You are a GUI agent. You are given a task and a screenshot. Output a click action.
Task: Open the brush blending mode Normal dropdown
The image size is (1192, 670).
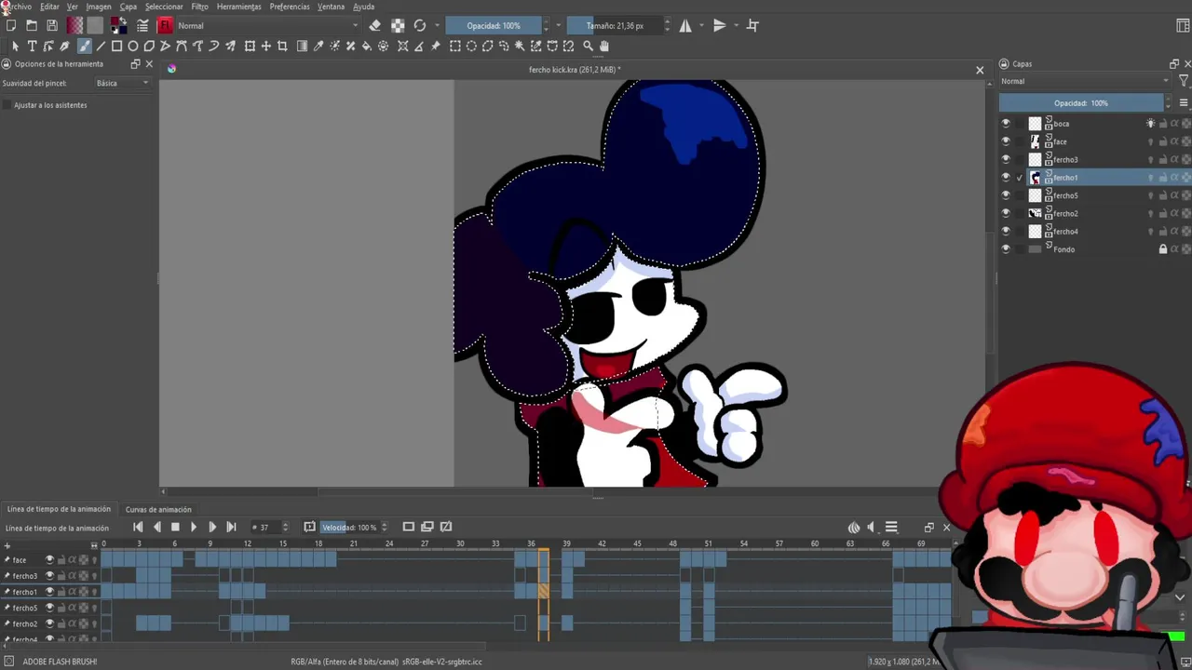[268, 25]
